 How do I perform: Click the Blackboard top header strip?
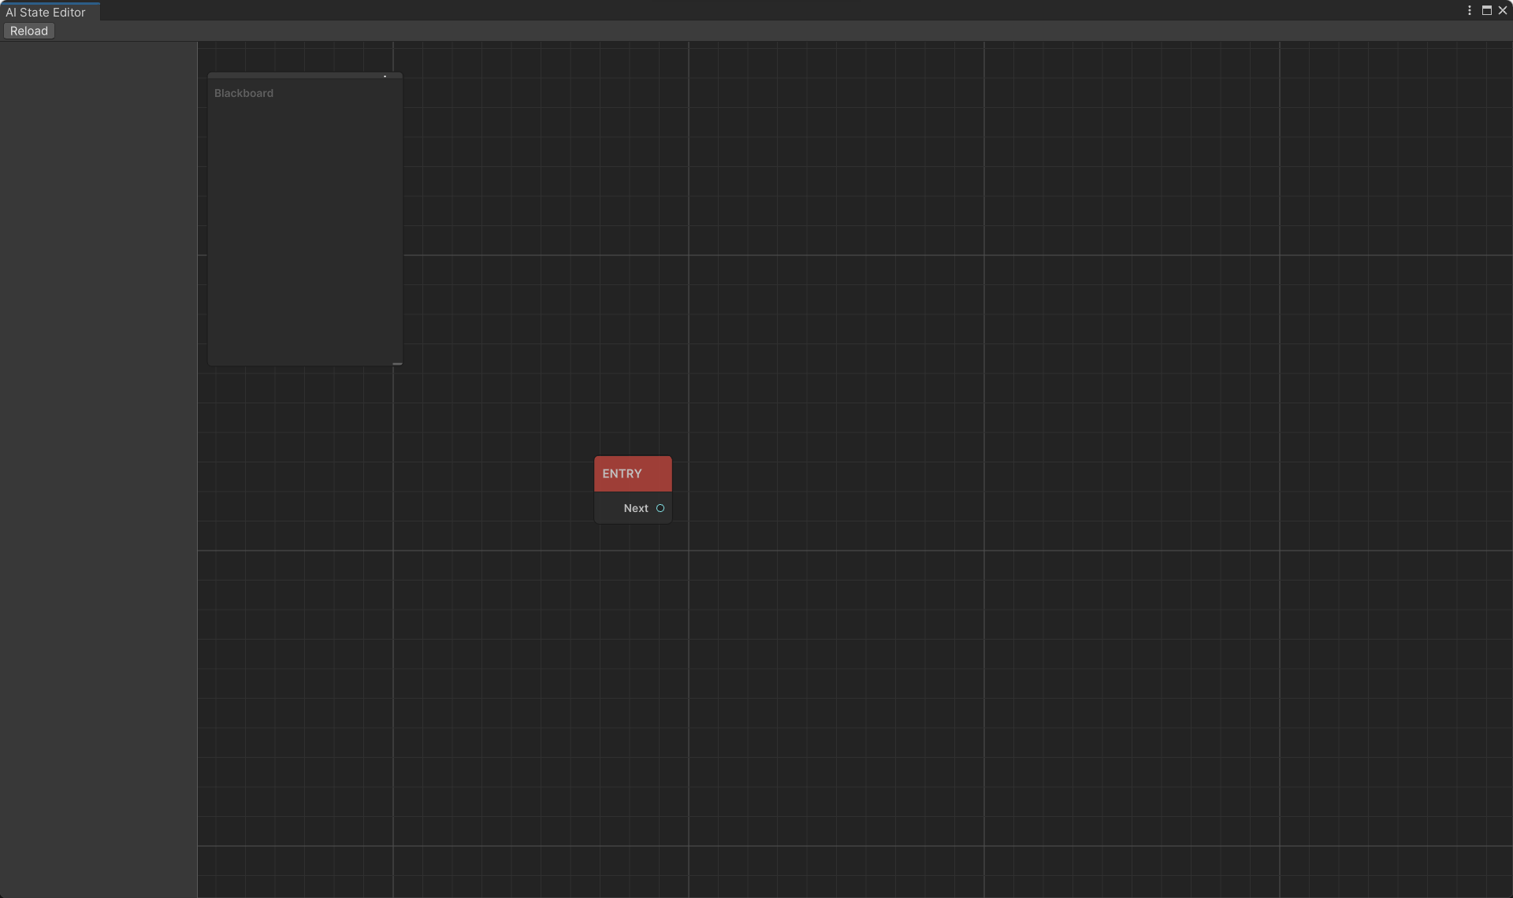[x=299, y=76]
